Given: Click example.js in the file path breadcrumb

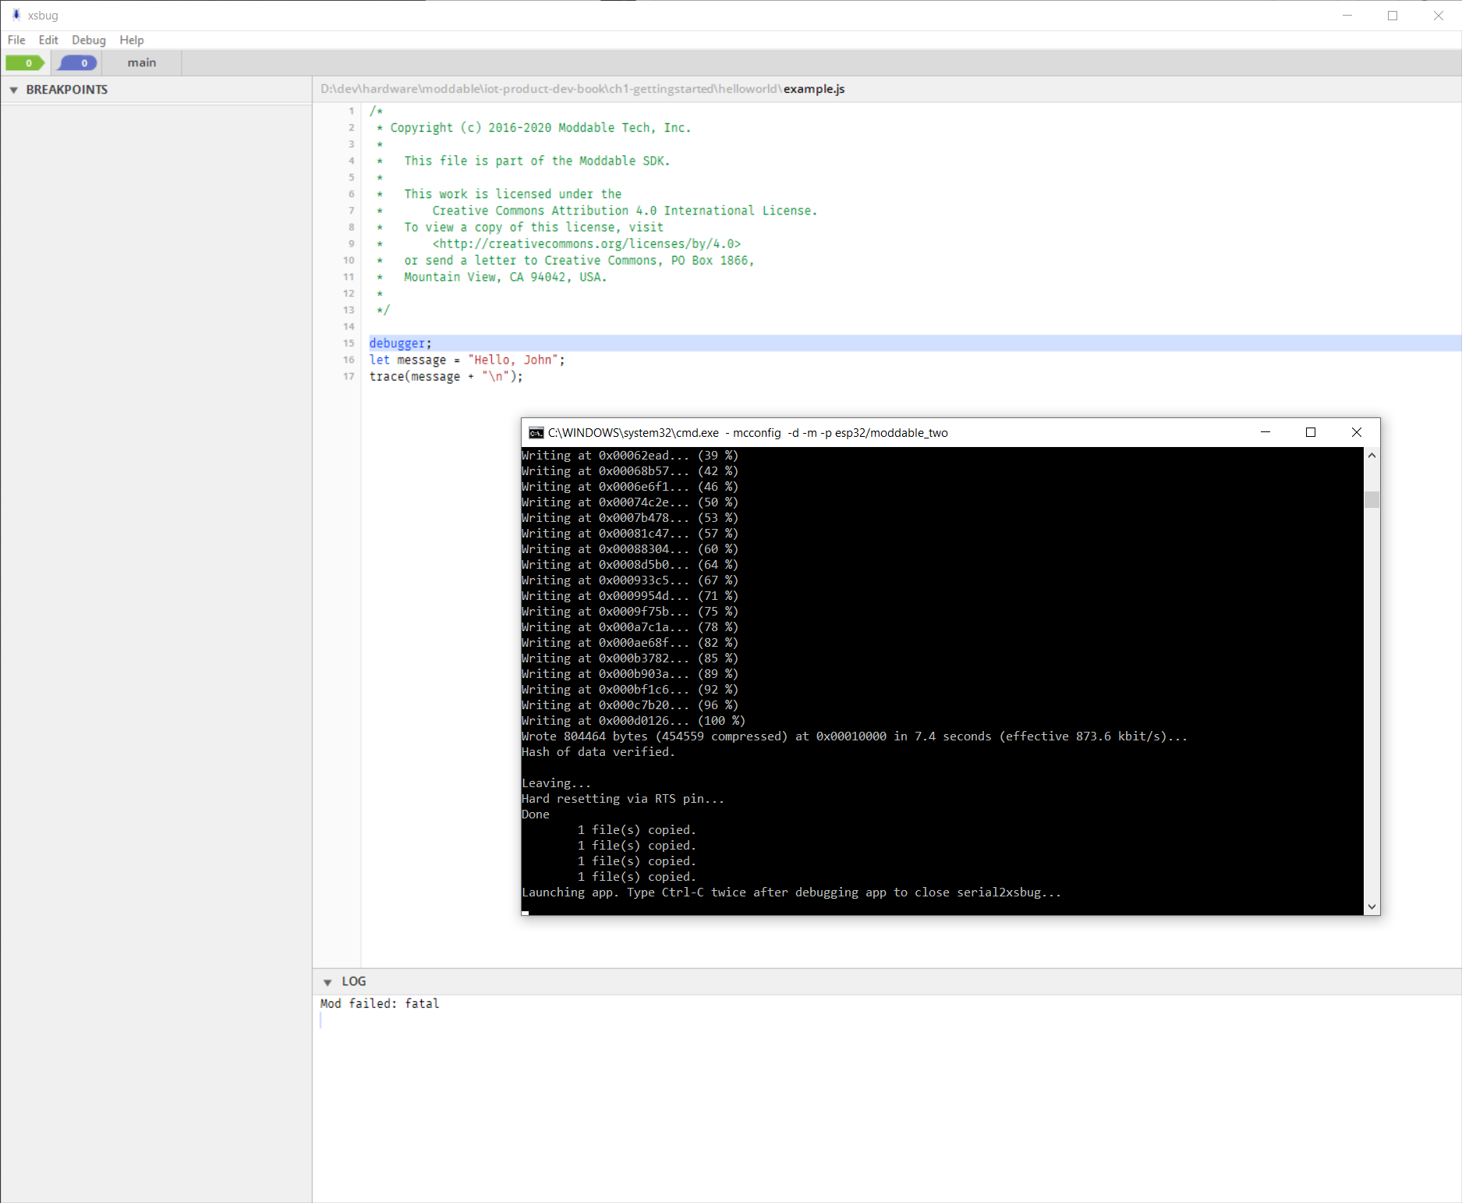Looking at the screenshot, I should click(x=814, y=89).
